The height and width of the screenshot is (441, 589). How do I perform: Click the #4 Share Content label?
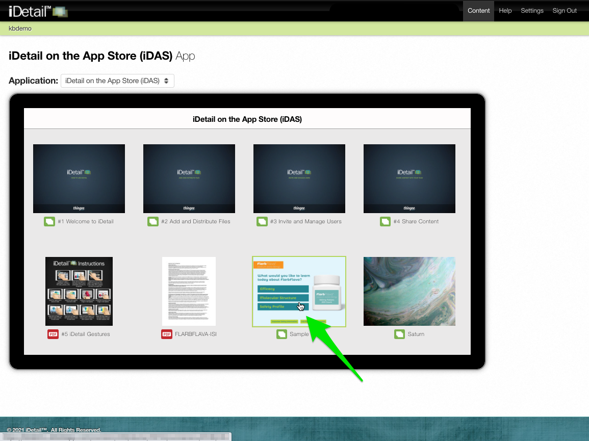coord(416,222)
